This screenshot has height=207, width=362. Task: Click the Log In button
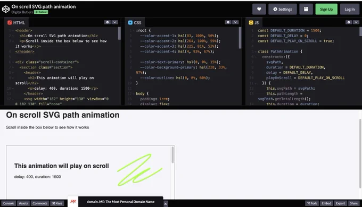click(x=350, y=9)
